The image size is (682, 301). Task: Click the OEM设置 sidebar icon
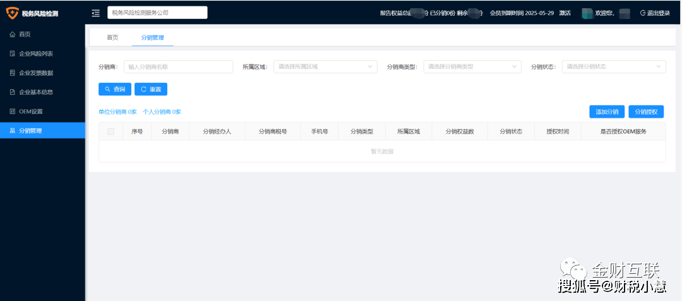point(13,111)
